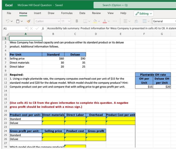Click the formula bar text field

pos(111,28)
